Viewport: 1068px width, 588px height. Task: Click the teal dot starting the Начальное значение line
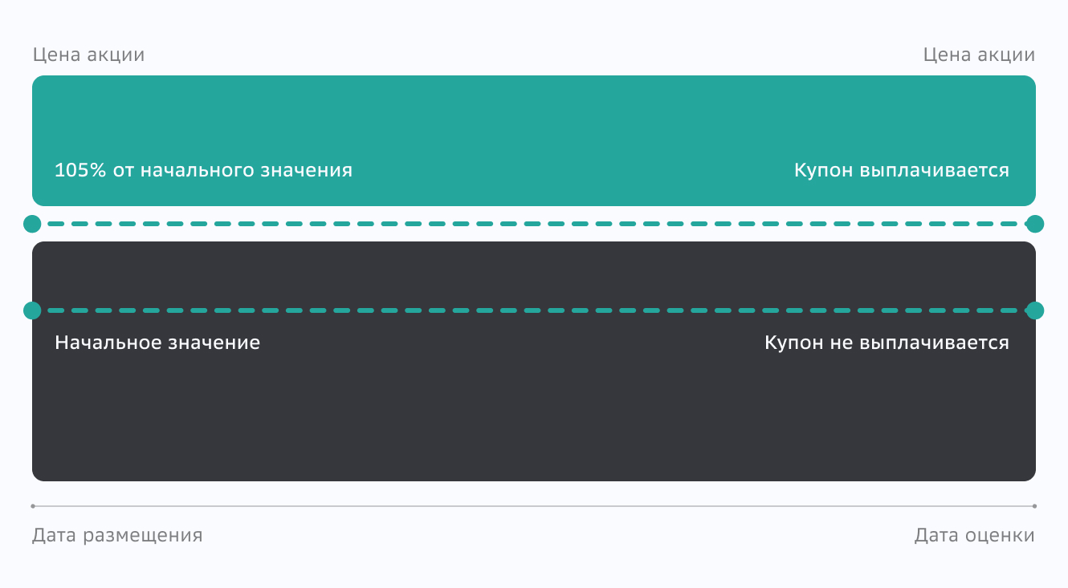click(x=32, y=310)
